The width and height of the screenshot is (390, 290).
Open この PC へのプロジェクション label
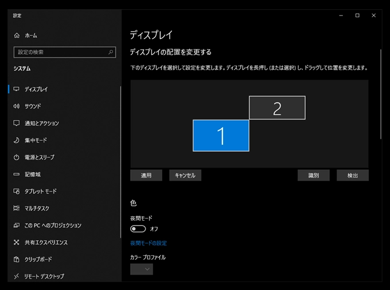pyautogui.click(x=53, y=225)
